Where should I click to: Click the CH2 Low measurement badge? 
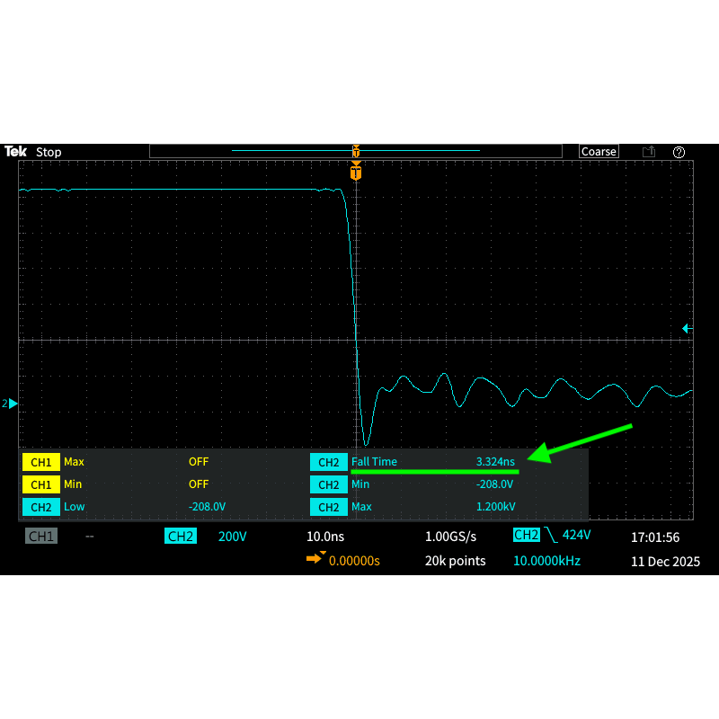[x=40, y=507]
